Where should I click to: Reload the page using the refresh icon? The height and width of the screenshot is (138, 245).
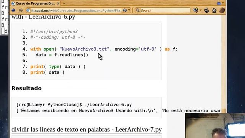pyautogui.click(x=125, y=10)
